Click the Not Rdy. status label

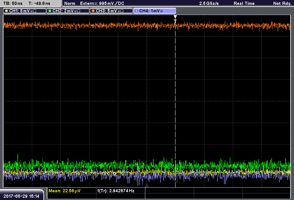click(x=282, y=3)
